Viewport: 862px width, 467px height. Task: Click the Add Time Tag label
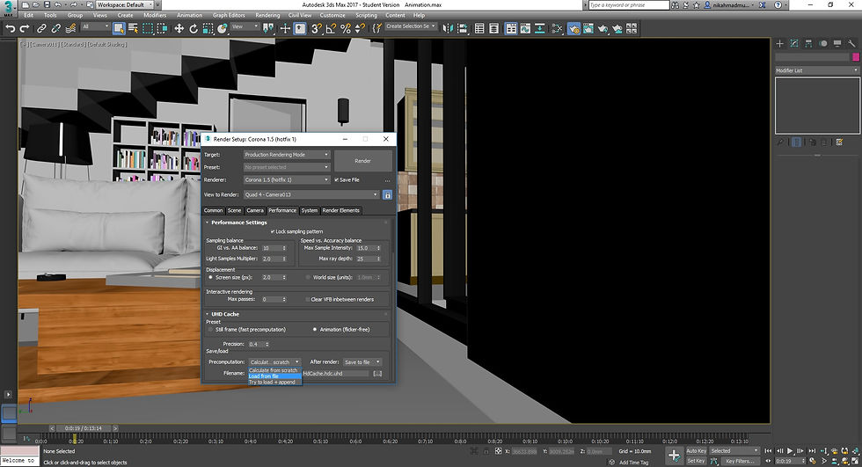tap(634, 462)
